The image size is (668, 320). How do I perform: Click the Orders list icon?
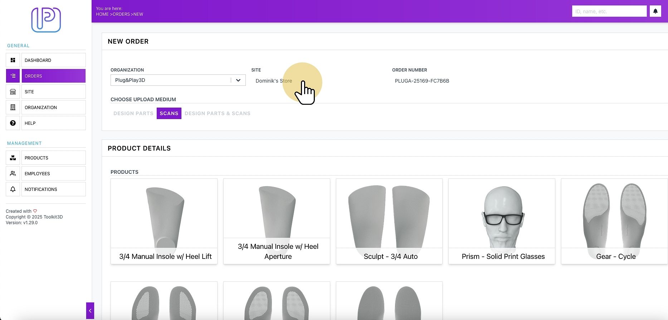coord(13,76)
